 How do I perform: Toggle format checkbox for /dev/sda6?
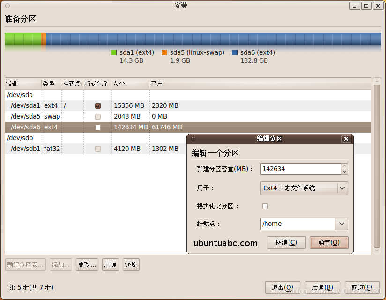point(98,127)
